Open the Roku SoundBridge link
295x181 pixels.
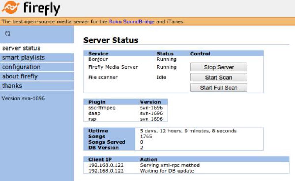[132, 21]
